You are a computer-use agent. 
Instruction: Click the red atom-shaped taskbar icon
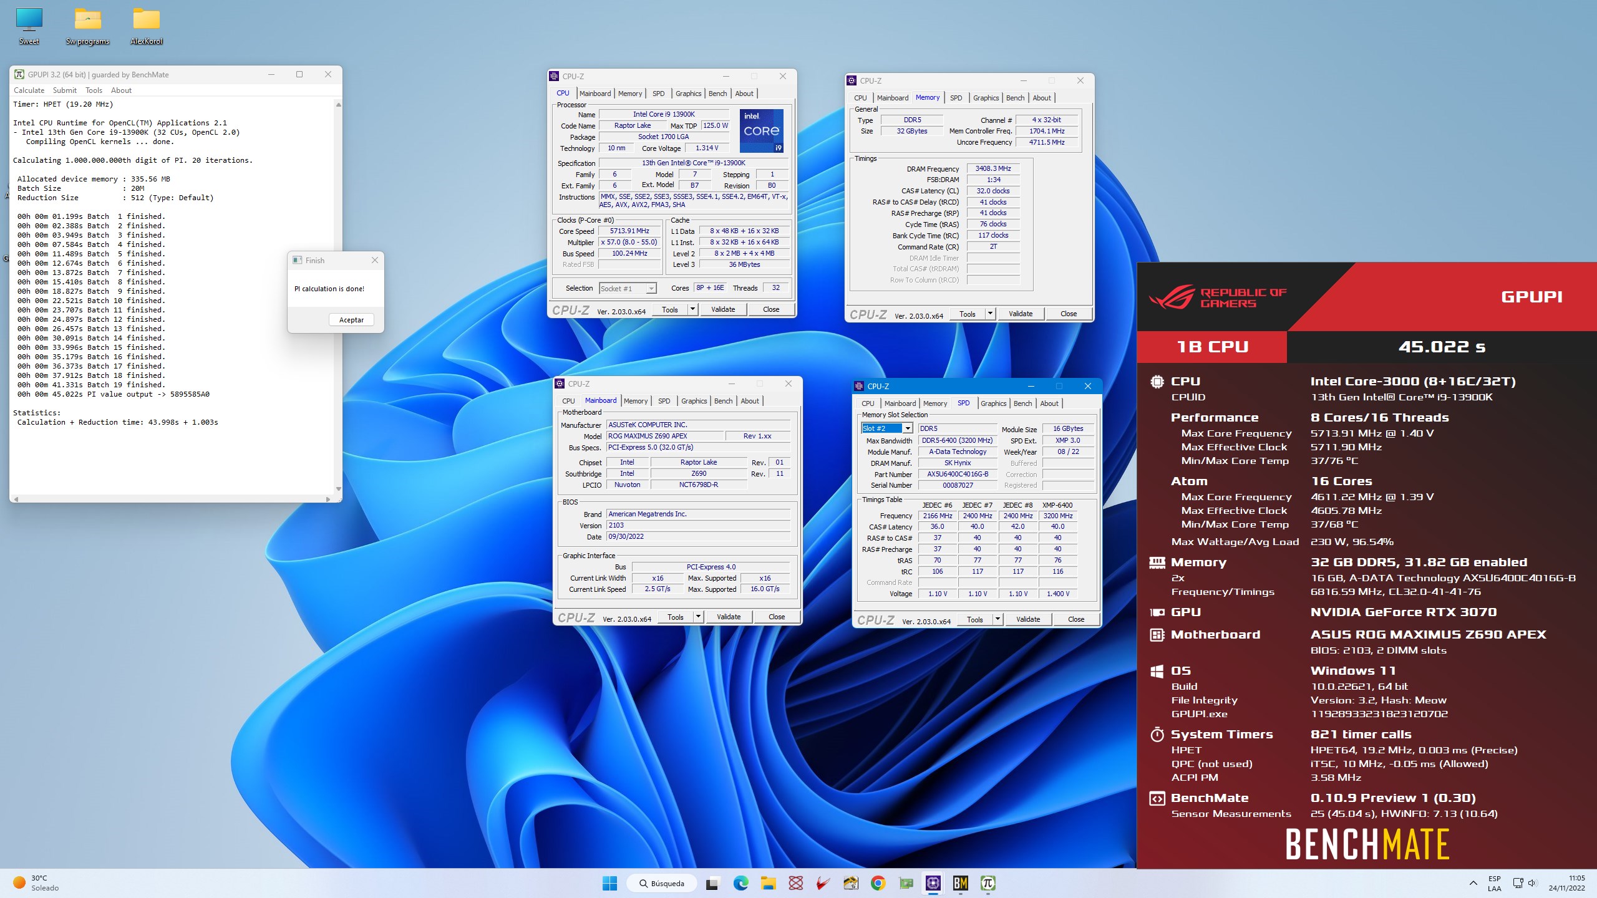[x=795, y=883]
